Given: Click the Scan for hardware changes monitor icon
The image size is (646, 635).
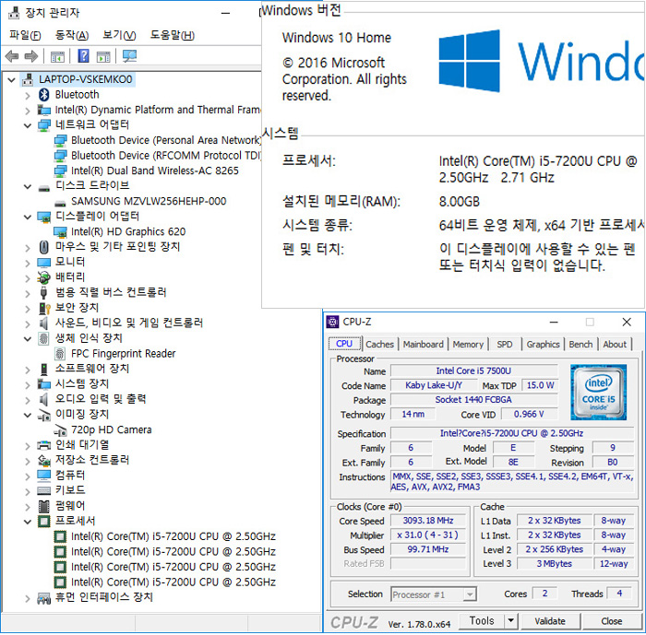Looking at the screenshot, I should coord(129,56).
